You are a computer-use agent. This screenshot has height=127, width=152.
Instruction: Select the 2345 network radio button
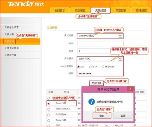49,125
